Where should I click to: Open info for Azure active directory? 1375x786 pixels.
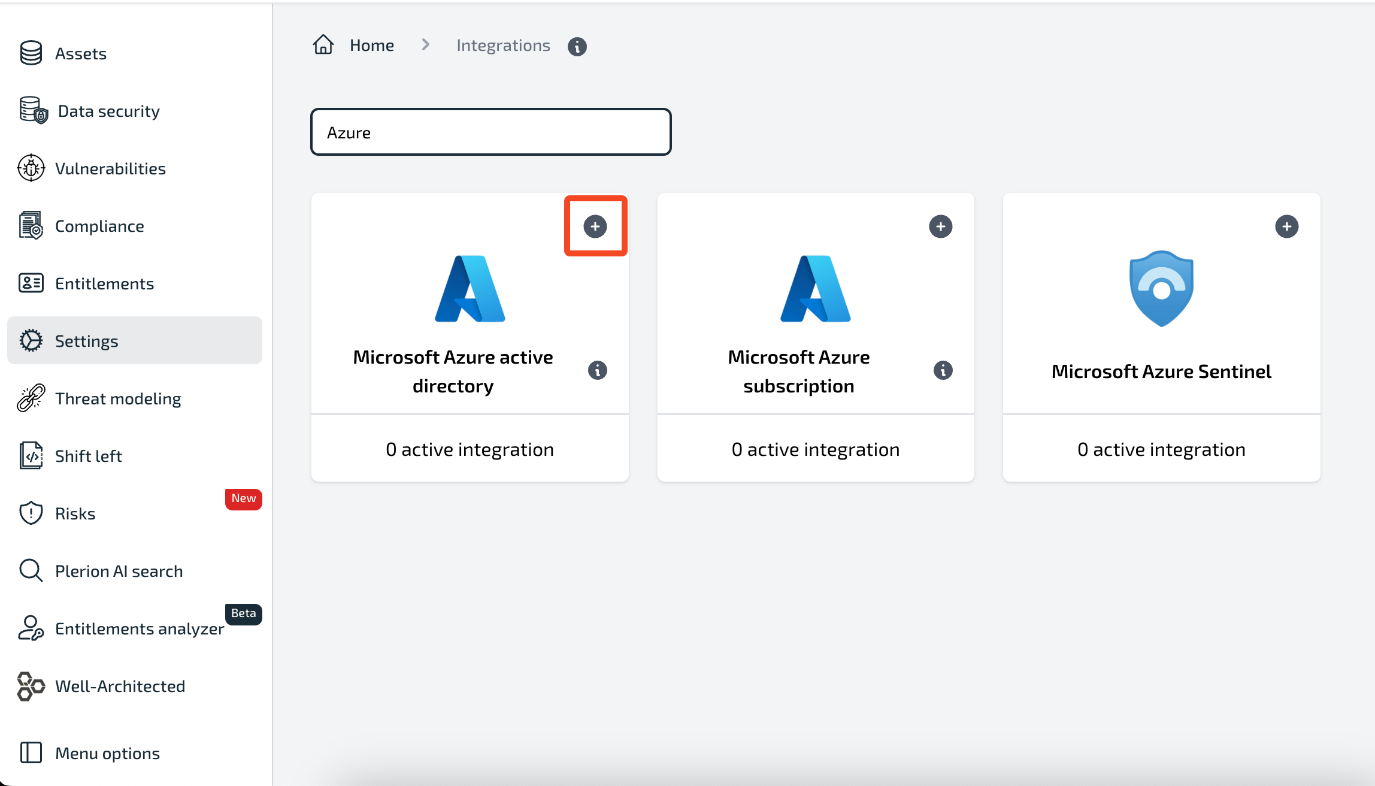(598, 370)
